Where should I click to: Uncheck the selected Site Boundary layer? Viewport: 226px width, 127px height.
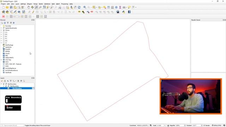tap(8, 88)
